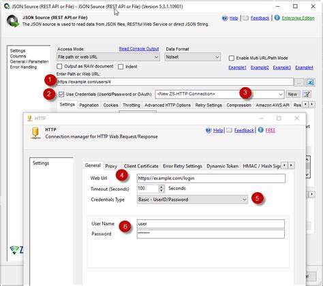The image size is (323, 286).
Task: Click the feedback envelope icon in HTTP dialog
Action: 229,130
